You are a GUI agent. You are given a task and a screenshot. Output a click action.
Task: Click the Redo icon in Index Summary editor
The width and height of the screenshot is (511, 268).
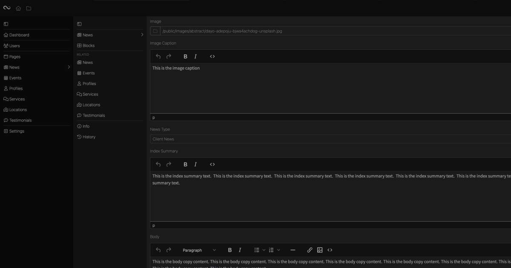169,164
